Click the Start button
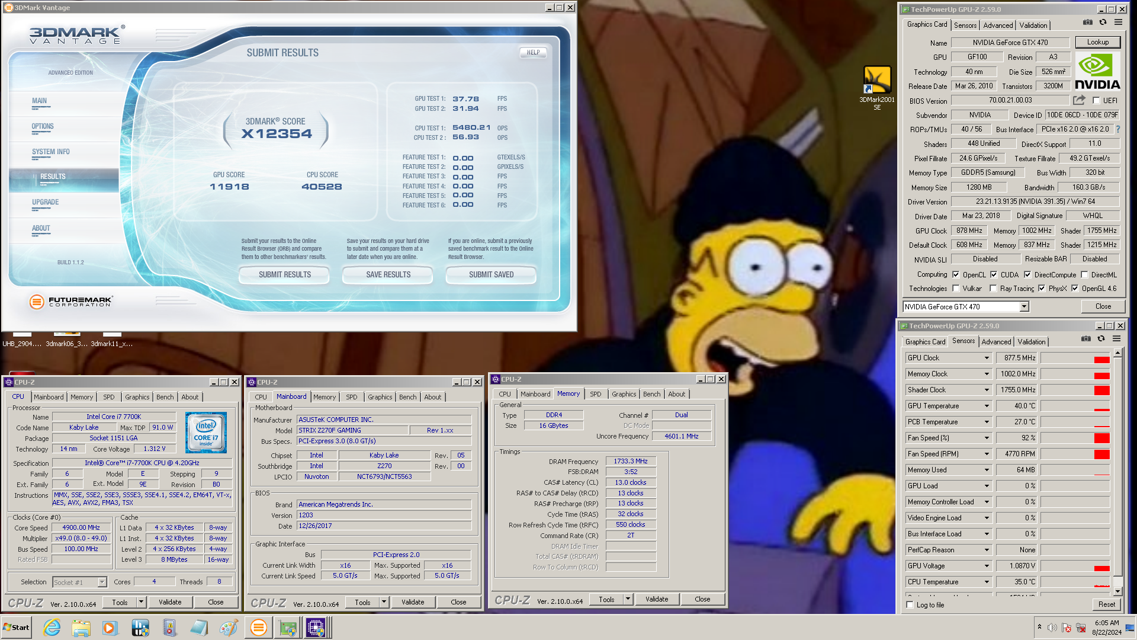 17,628
